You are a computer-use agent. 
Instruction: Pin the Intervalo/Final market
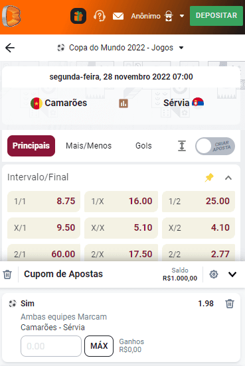[x=209, y=178]
